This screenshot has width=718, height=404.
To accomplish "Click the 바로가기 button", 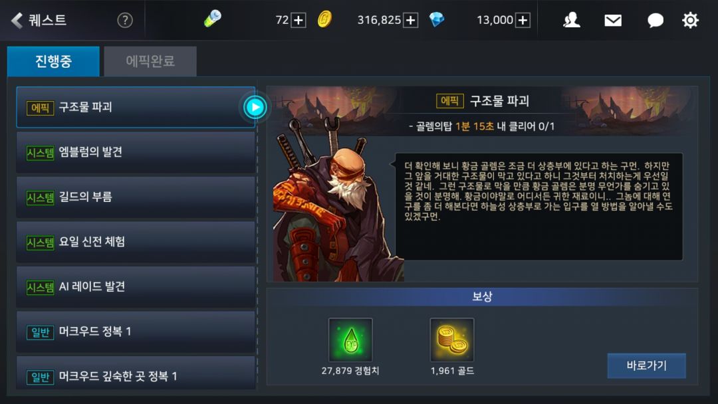I will [x=647, y=365].
